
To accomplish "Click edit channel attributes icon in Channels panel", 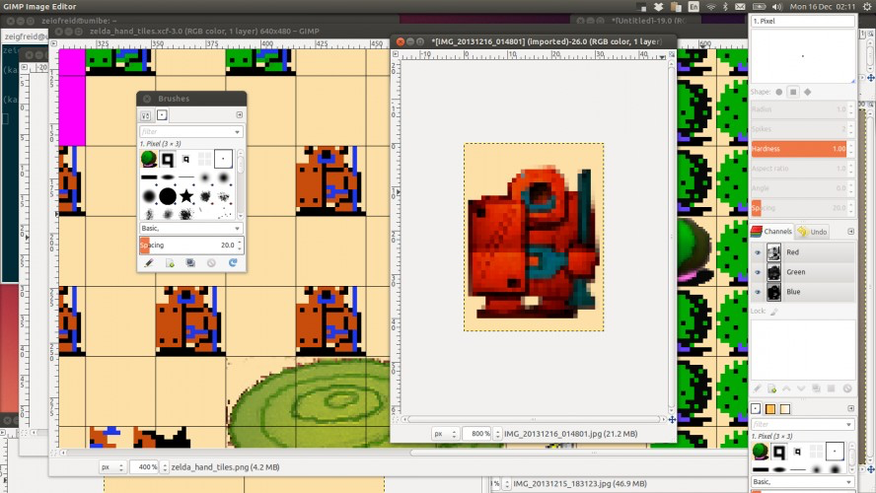I will (757, 388).
